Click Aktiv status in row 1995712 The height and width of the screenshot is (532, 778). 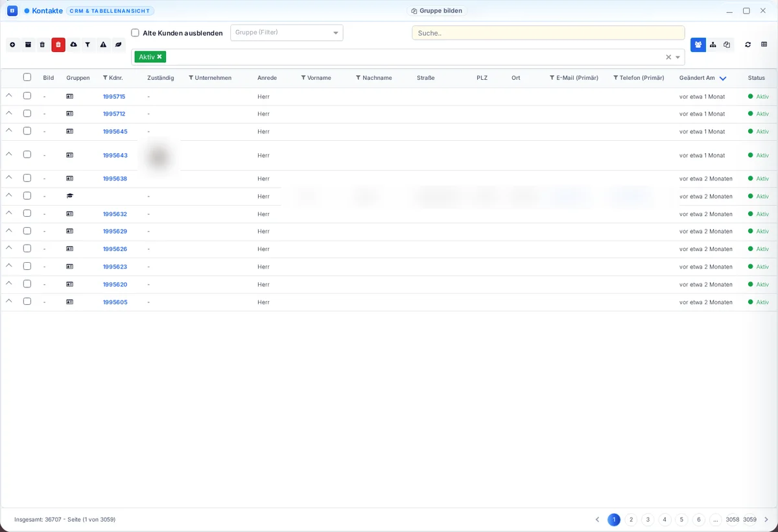click(759, 114)
